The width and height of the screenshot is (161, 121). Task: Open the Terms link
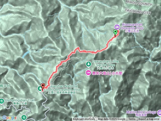(132, 119)
